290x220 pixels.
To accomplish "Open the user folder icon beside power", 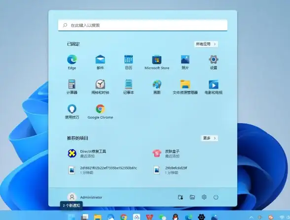I will 181,197.
